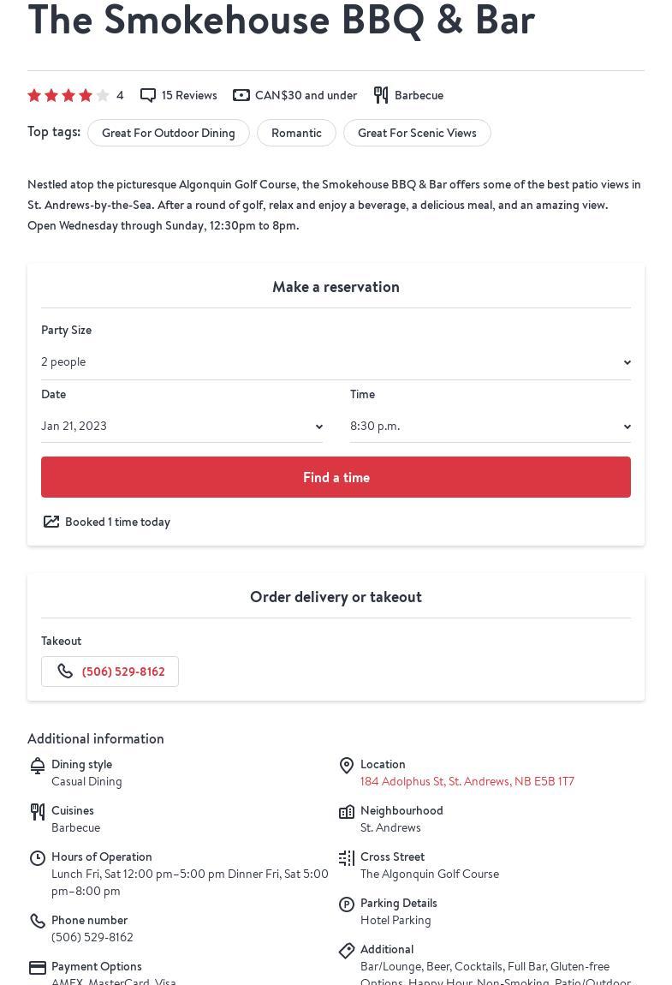Click the Booked today trending icon
Image resolution: width=672 pixels, height=985 pixels.
pyautogui.click(x=51, y=522)
